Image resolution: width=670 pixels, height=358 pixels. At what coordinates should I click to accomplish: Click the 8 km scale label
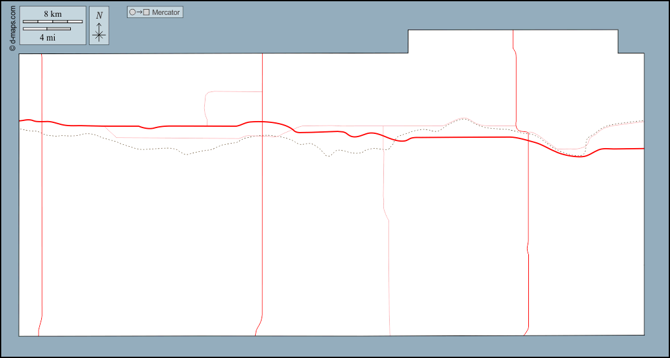53,14
